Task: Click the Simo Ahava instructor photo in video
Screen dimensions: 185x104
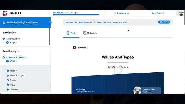Action: (137, 90)
